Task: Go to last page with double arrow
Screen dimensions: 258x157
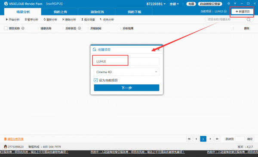Action: tap(217, 139)
